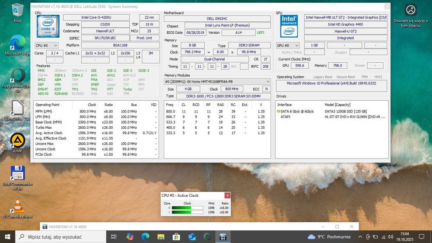Open the Kosz recycle bin icon
Image resolution: width=432 pixels, height=243 pixels.
pos(18,13)
